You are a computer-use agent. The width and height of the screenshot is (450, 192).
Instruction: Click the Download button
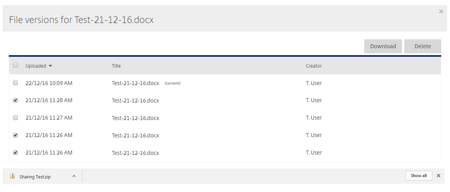click(x=383, y=46)
